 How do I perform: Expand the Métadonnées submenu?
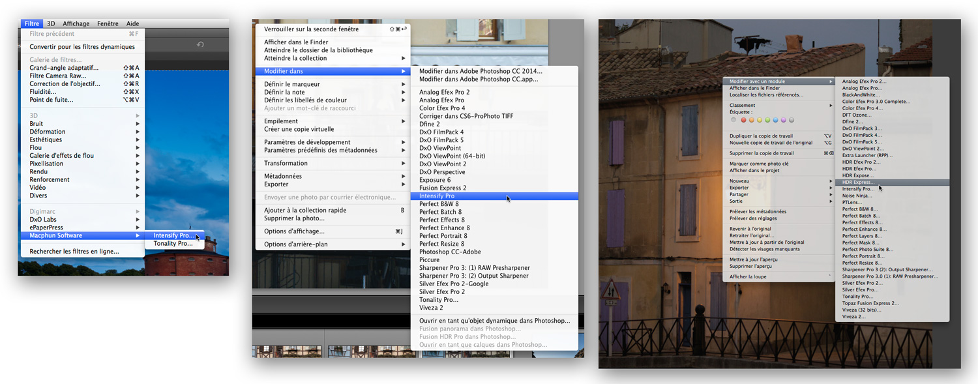[x=333, y=176]
